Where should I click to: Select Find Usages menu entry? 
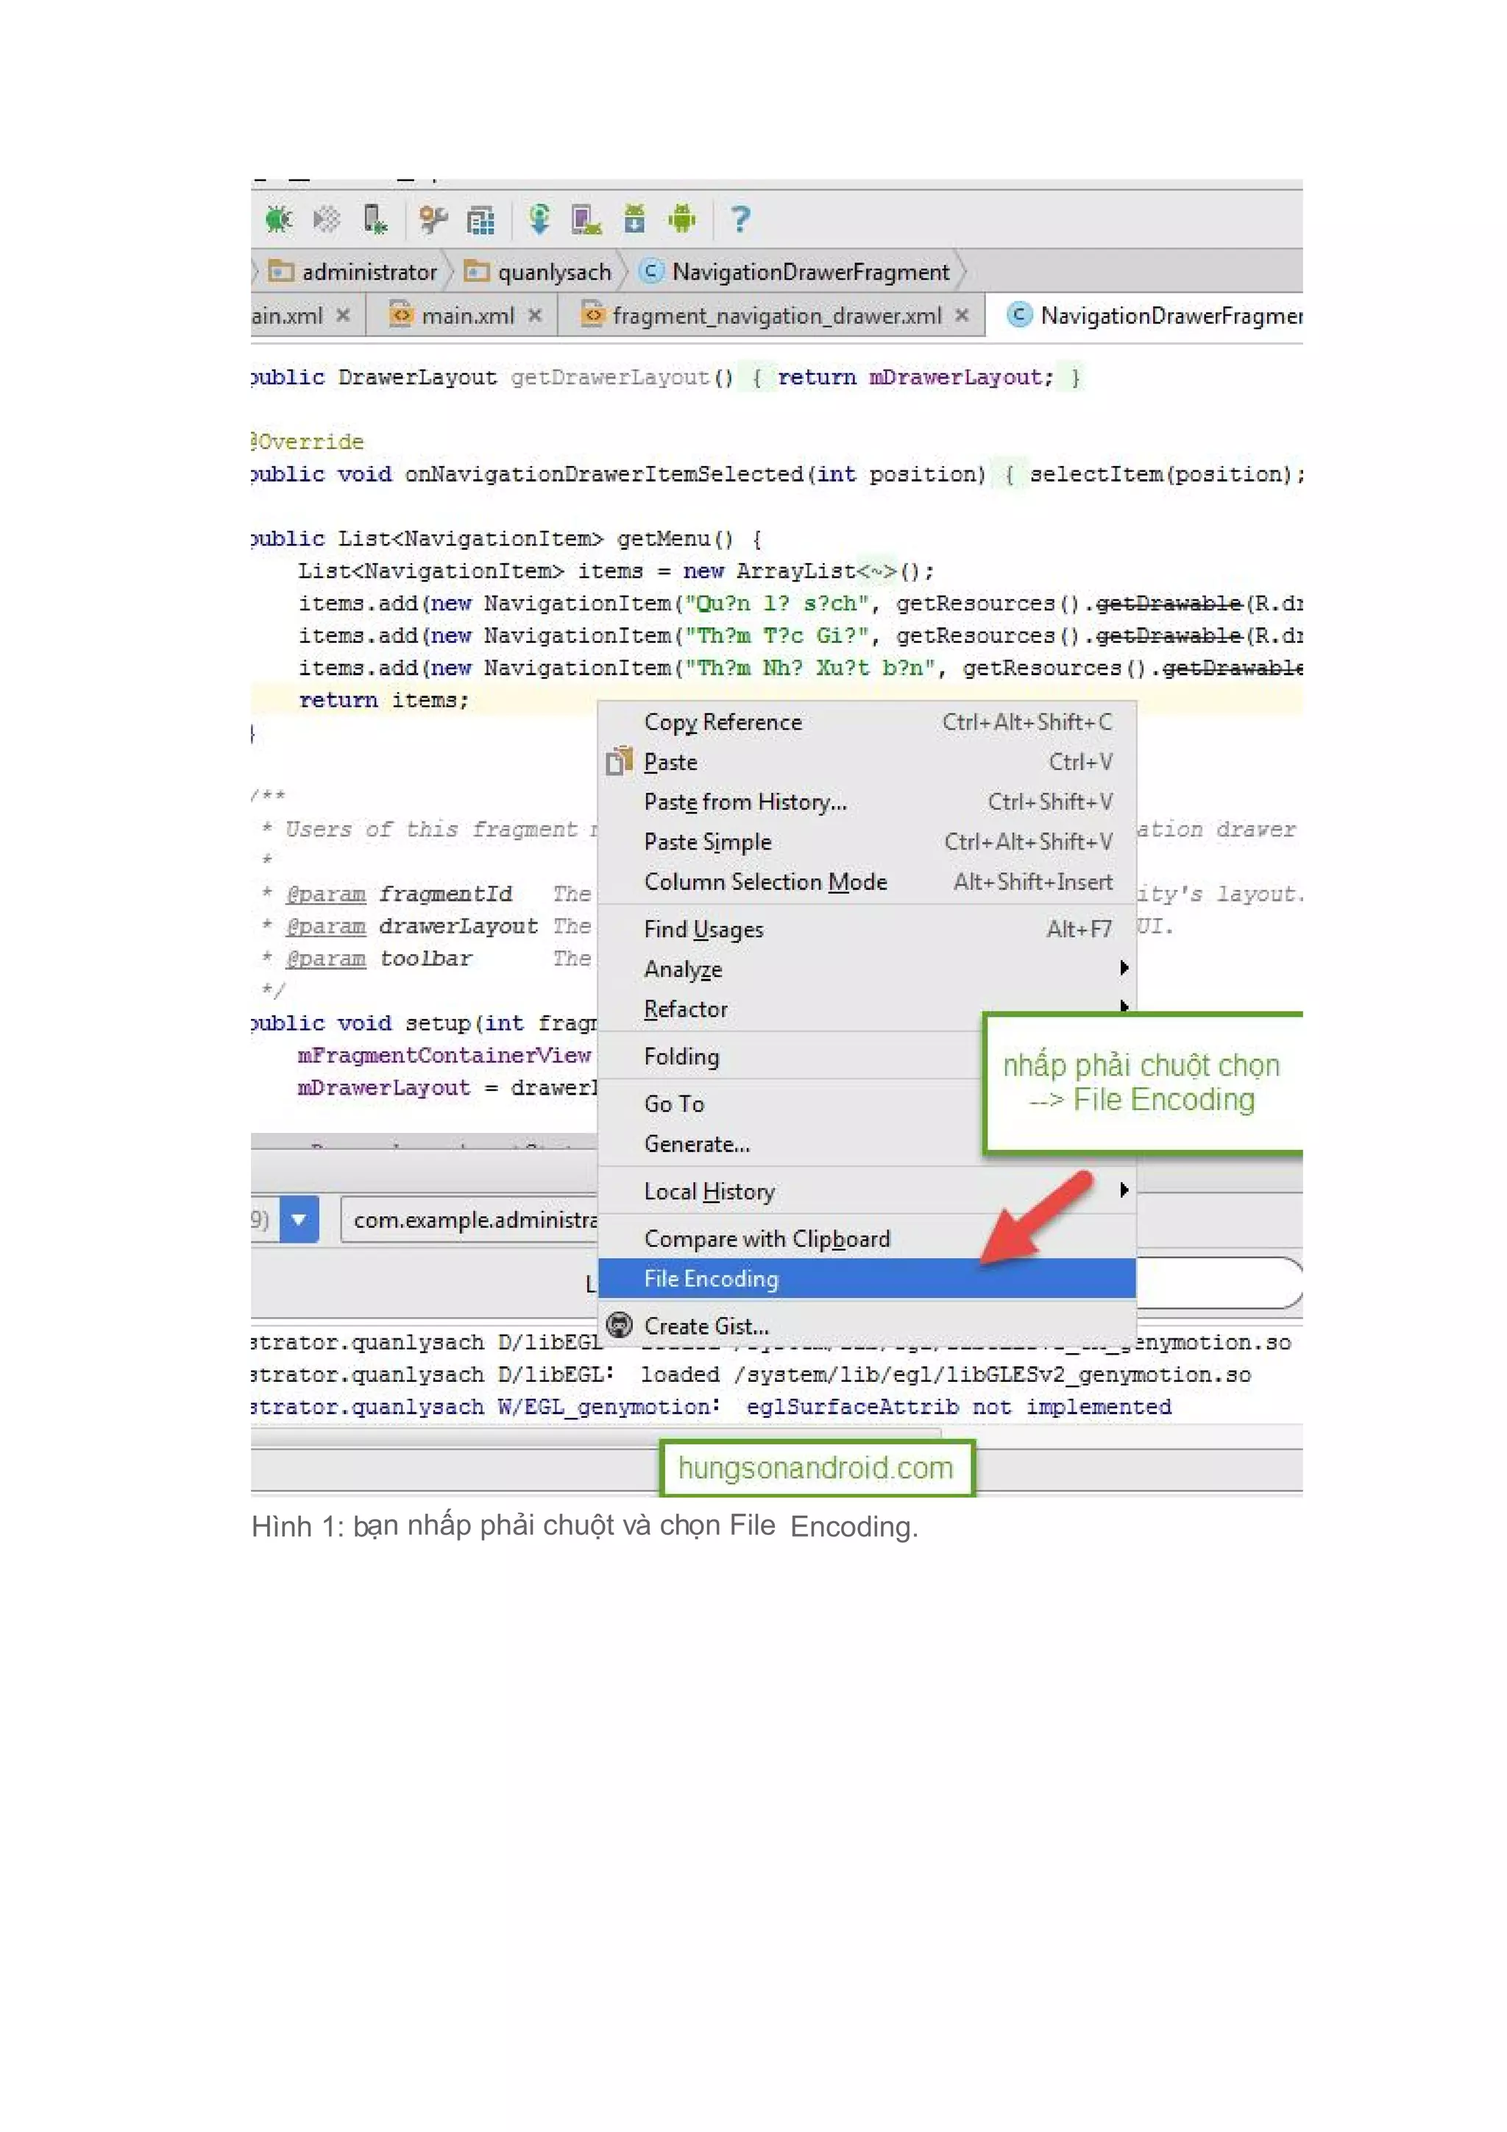click(x=703, y=930)
